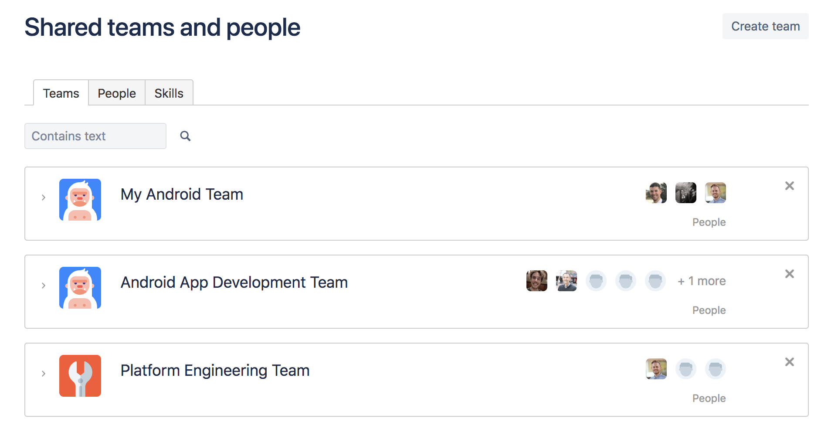Delete Platform Engineering Team using X icon

coord(789,362)
